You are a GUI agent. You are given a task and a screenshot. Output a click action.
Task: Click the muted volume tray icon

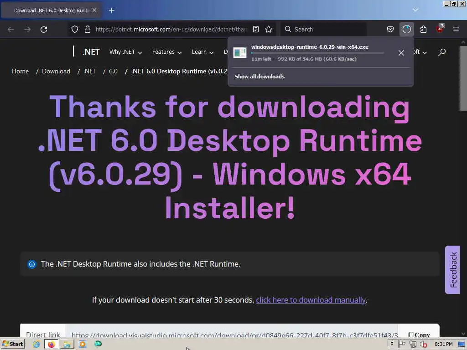423,345
